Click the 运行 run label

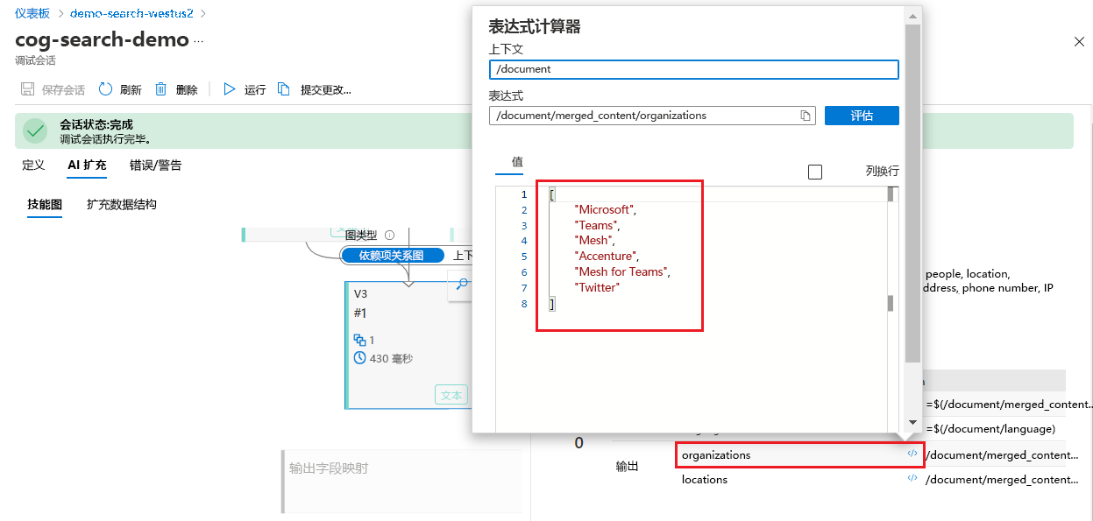pyautogui.click(x=255, y=89)
